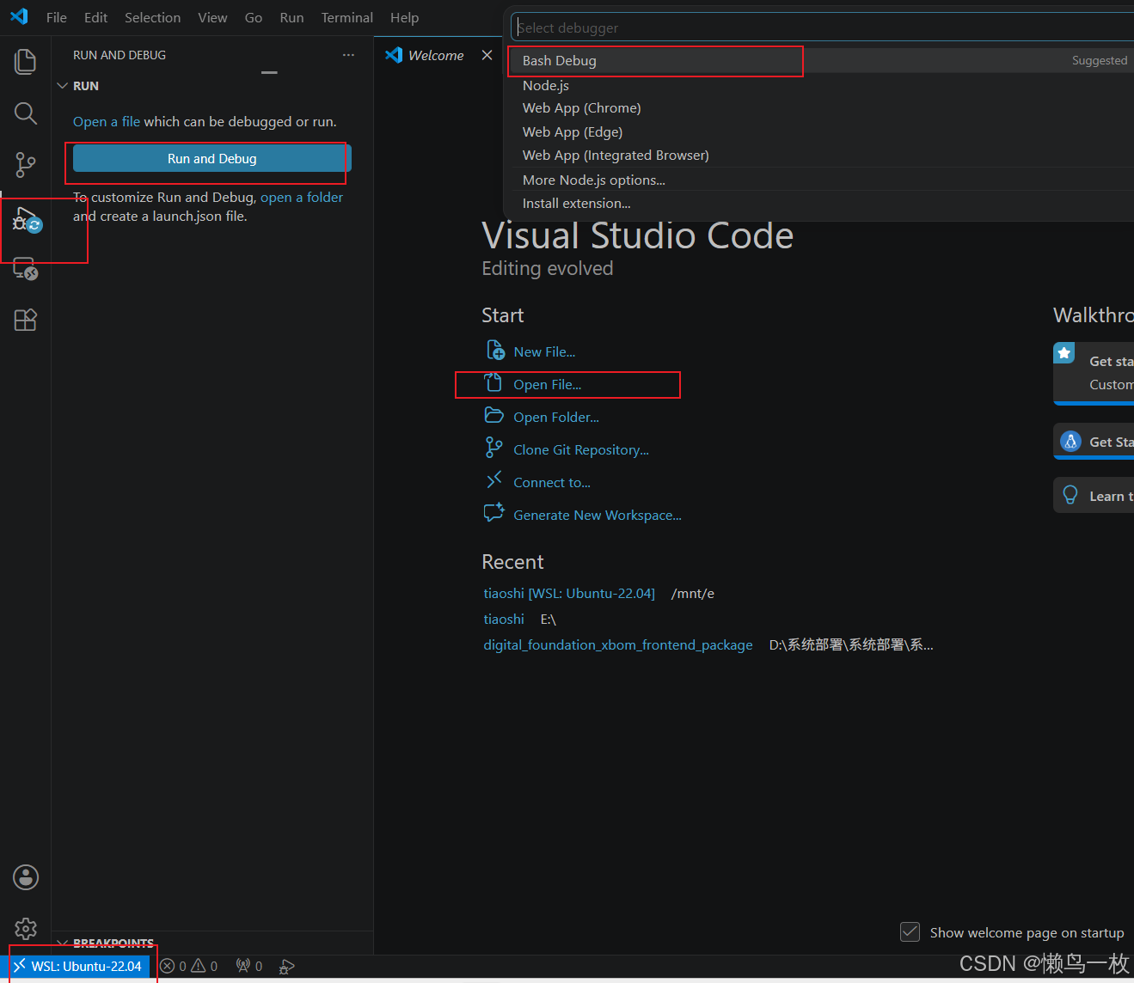Open the Selection menu
This screenshot has height=983, width=1134.
(x=153, y=17)
